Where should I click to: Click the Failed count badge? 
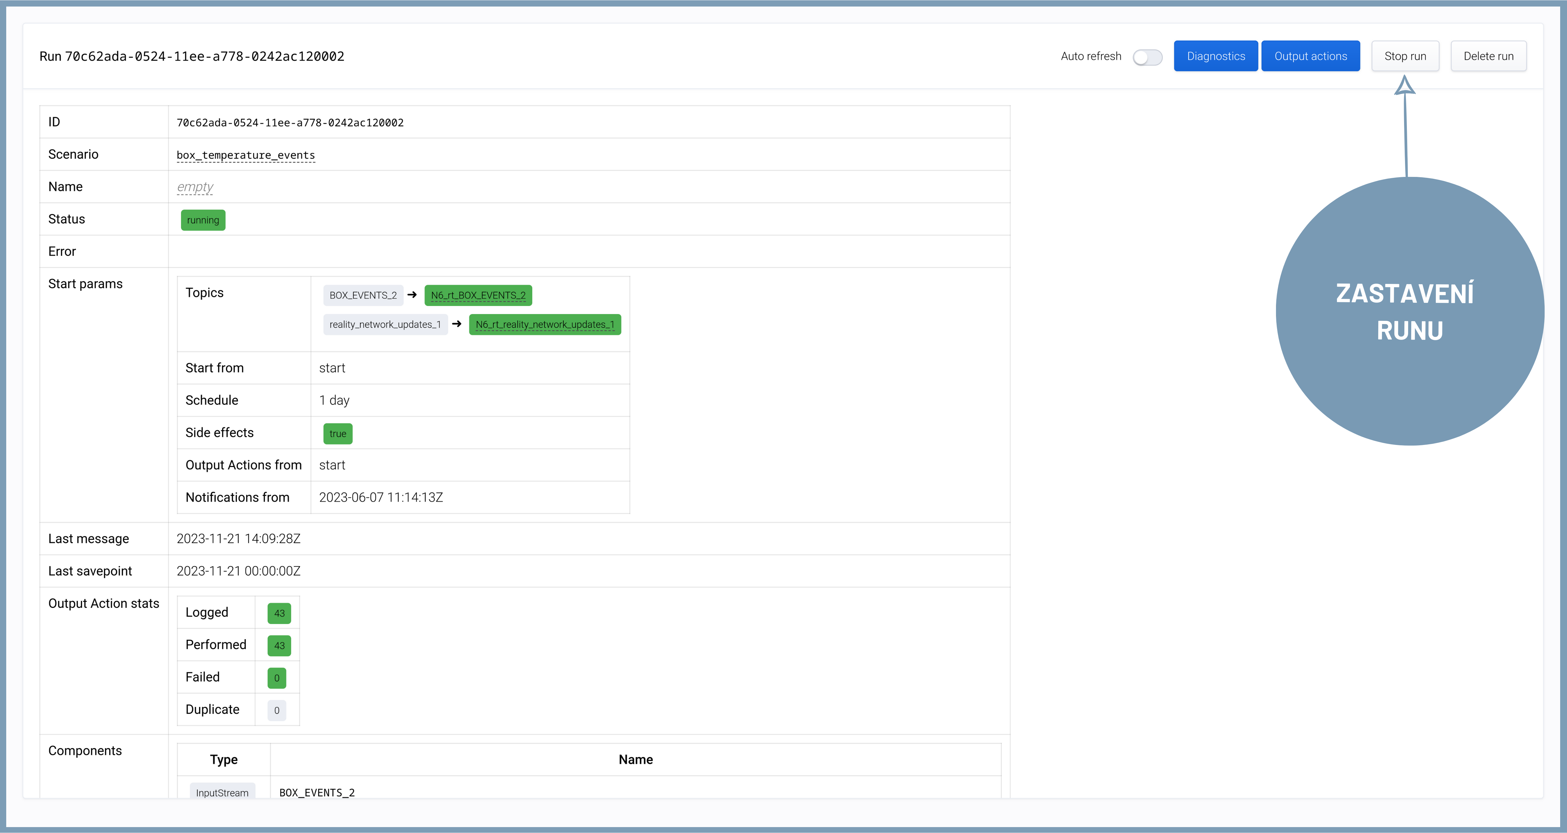(x=277, y=678)
